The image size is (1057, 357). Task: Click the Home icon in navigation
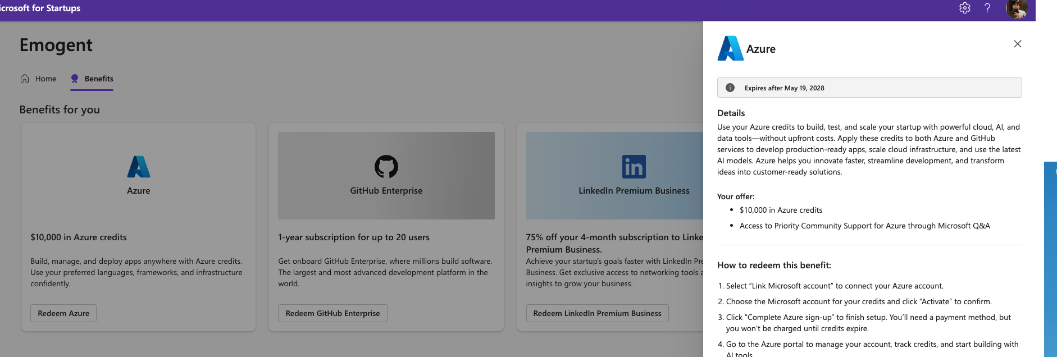coord(25,79)
